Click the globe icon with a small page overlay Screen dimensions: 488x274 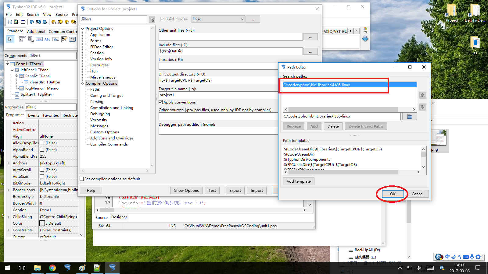click(32, 22)
